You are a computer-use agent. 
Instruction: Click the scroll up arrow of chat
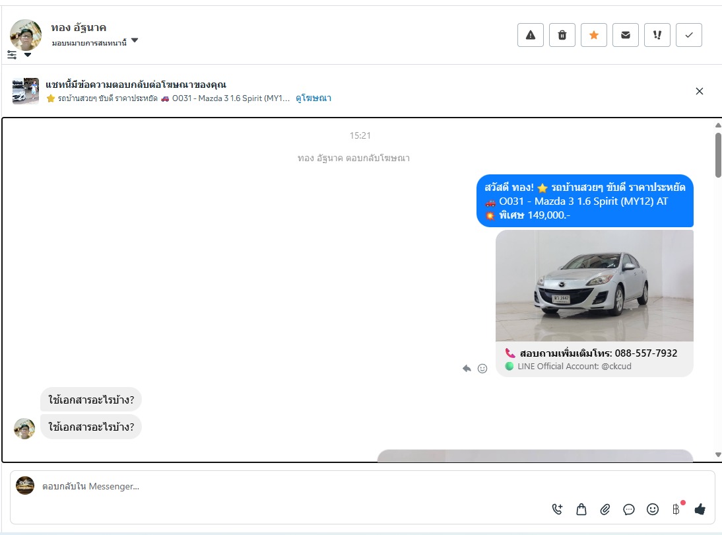[x=718, y=125]
